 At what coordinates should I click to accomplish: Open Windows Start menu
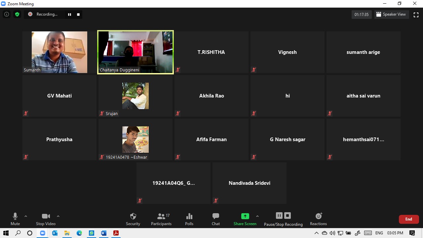(6, 233)
